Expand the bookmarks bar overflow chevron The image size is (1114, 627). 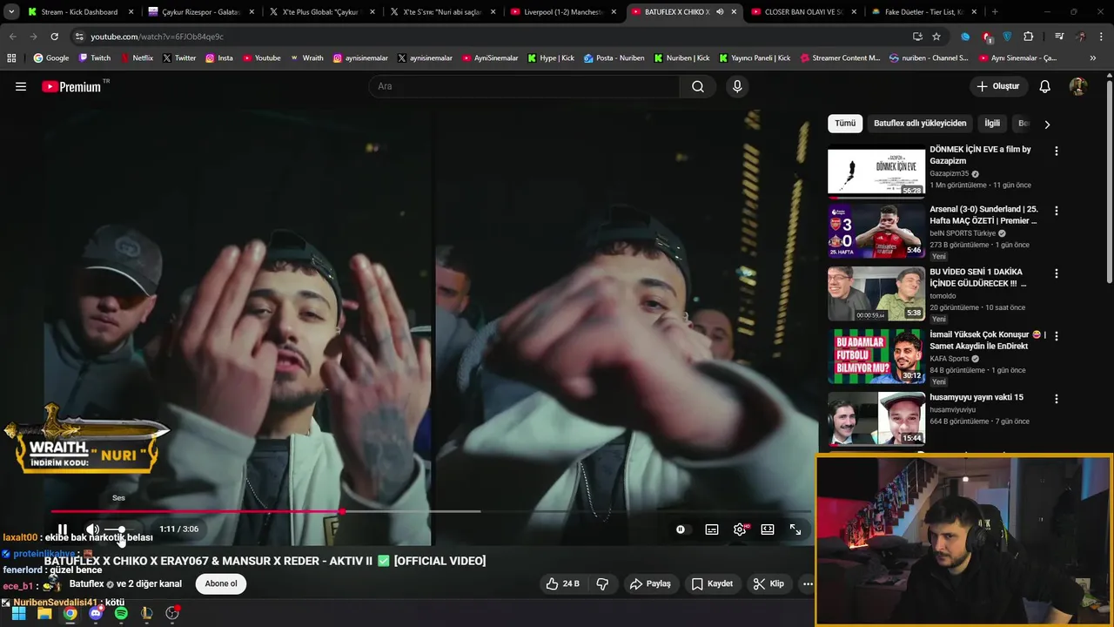click(x=1093, y=58)
